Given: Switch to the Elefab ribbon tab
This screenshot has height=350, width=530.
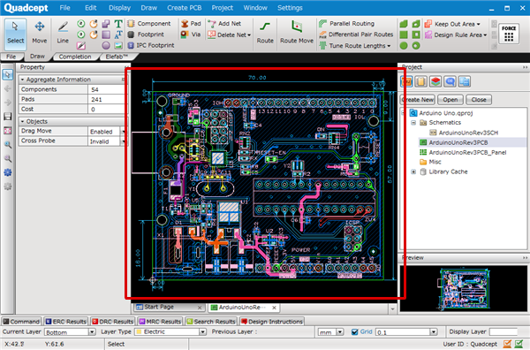Looking at the screenshot, I should pos(117,57).
